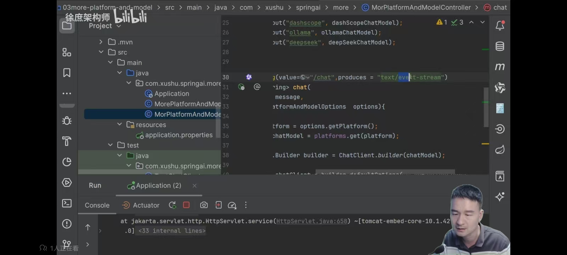Image resolution: width=567 pixels, height=255 pixels.
Task: Go to next highlighted problem arrow down
Action: (482, 22)
